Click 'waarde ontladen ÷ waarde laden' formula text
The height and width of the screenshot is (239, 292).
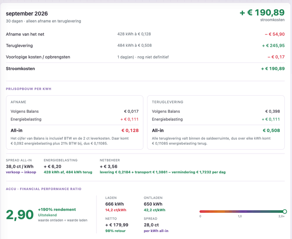click(x=62, y=220)
